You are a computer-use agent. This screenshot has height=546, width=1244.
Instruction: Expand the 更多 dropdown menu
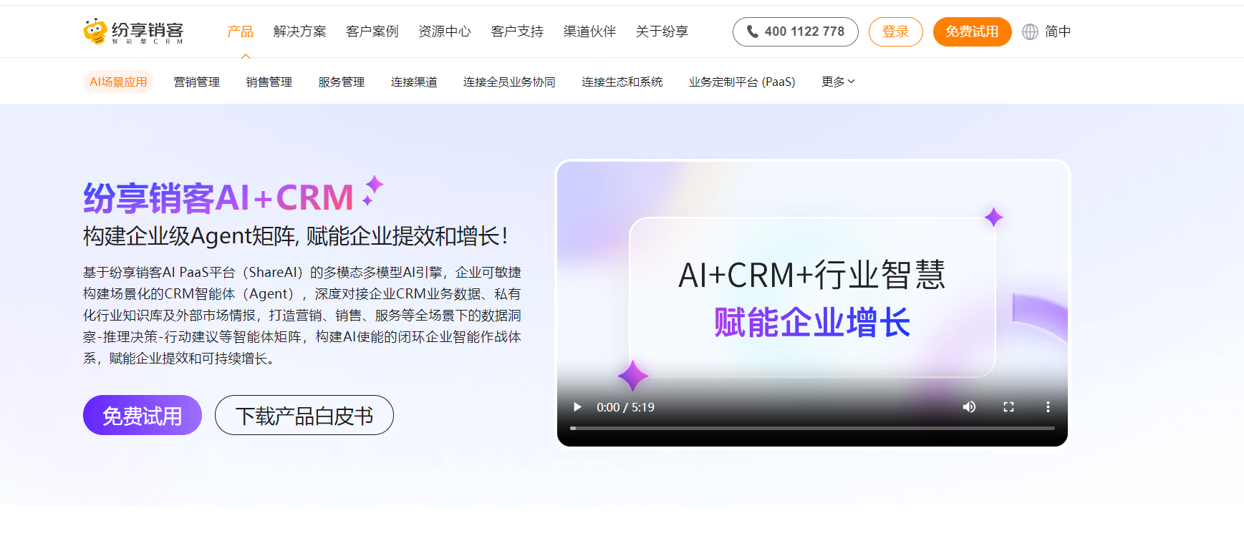coord(838,82)
